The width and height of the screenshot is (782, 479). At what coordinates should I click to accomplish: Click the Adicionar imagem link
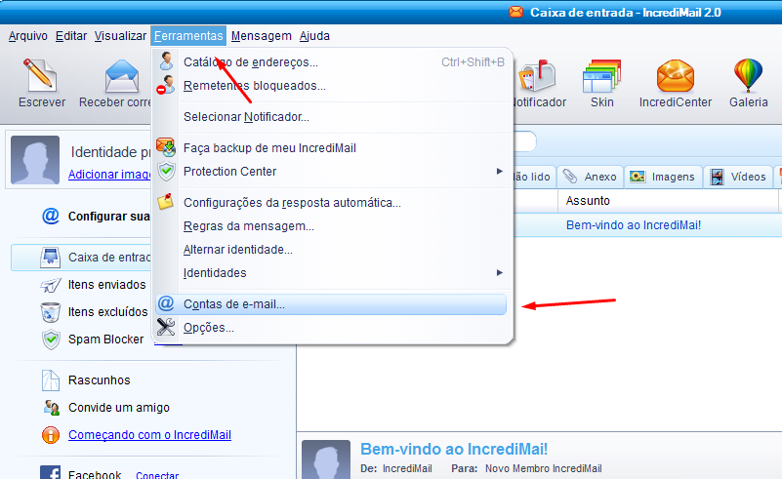pyautogui.click(x=109, y=174)
